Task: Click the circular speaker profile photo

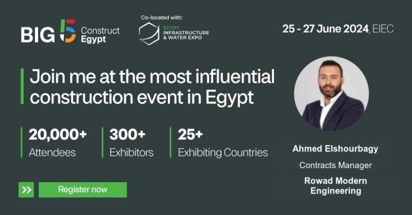Action: (x=331, y=94)
